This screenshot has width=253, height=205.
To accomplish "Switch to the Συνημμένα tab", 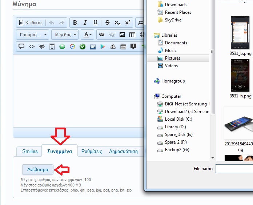I will (60, 152).
